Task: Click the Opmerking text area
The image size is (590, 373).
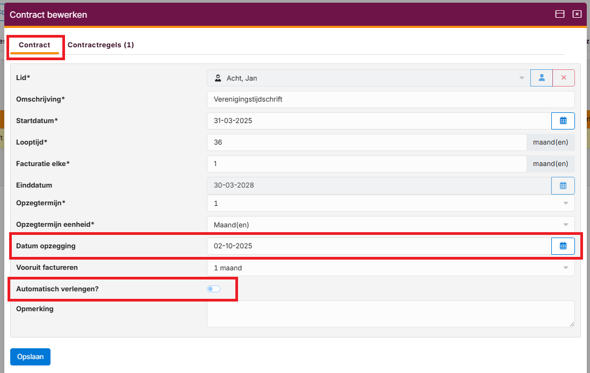Action: (390, 313)
